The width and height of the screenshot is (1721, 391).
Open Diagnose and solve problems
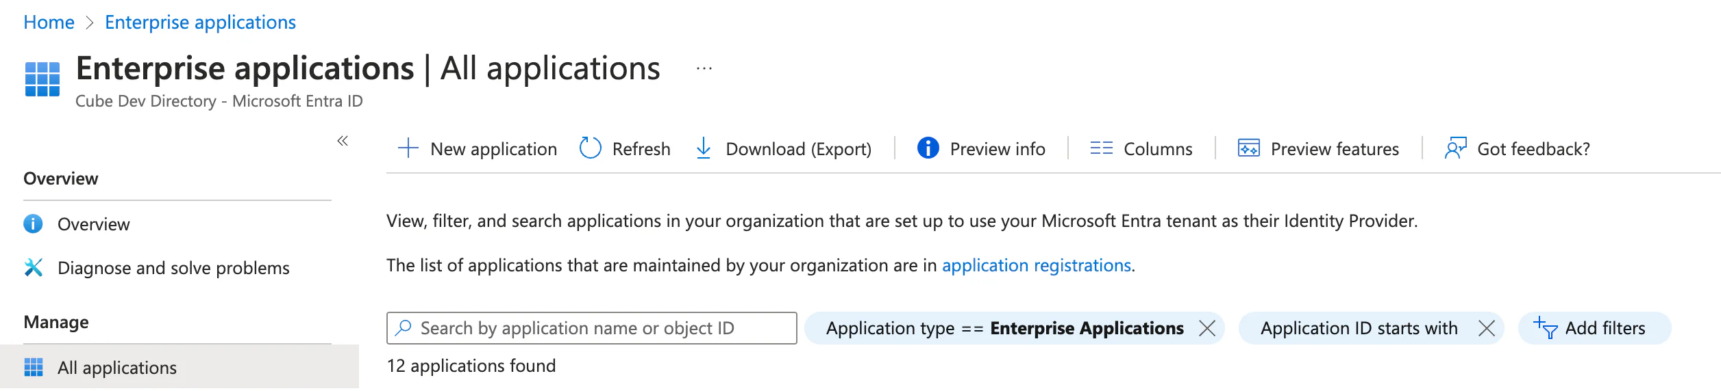click(173, 268)
